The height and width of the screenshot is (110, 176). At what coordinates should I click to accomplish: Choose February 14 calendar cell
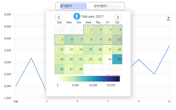79,49
